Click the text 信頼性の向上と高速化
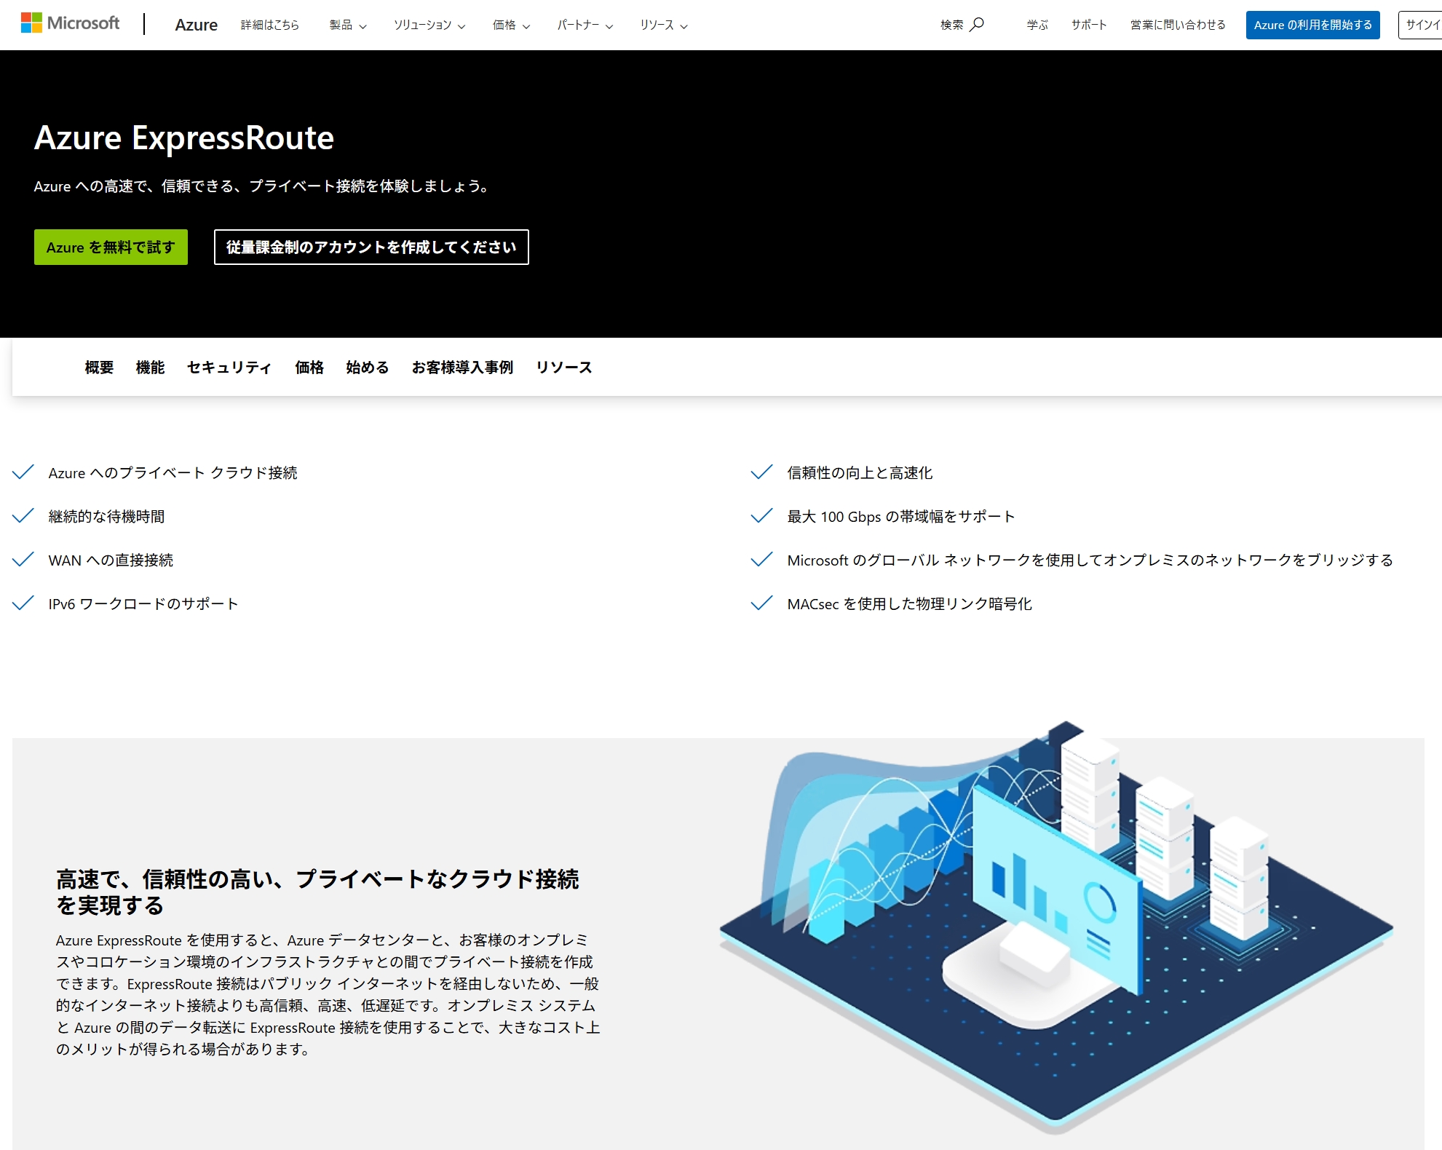The width and height of the screenshot is (1442, 1150). point(860,473)
